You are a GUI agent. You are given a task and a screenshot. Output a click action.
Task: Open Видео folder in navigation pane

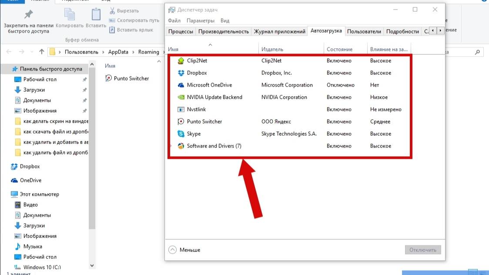(x=26, y=205)
